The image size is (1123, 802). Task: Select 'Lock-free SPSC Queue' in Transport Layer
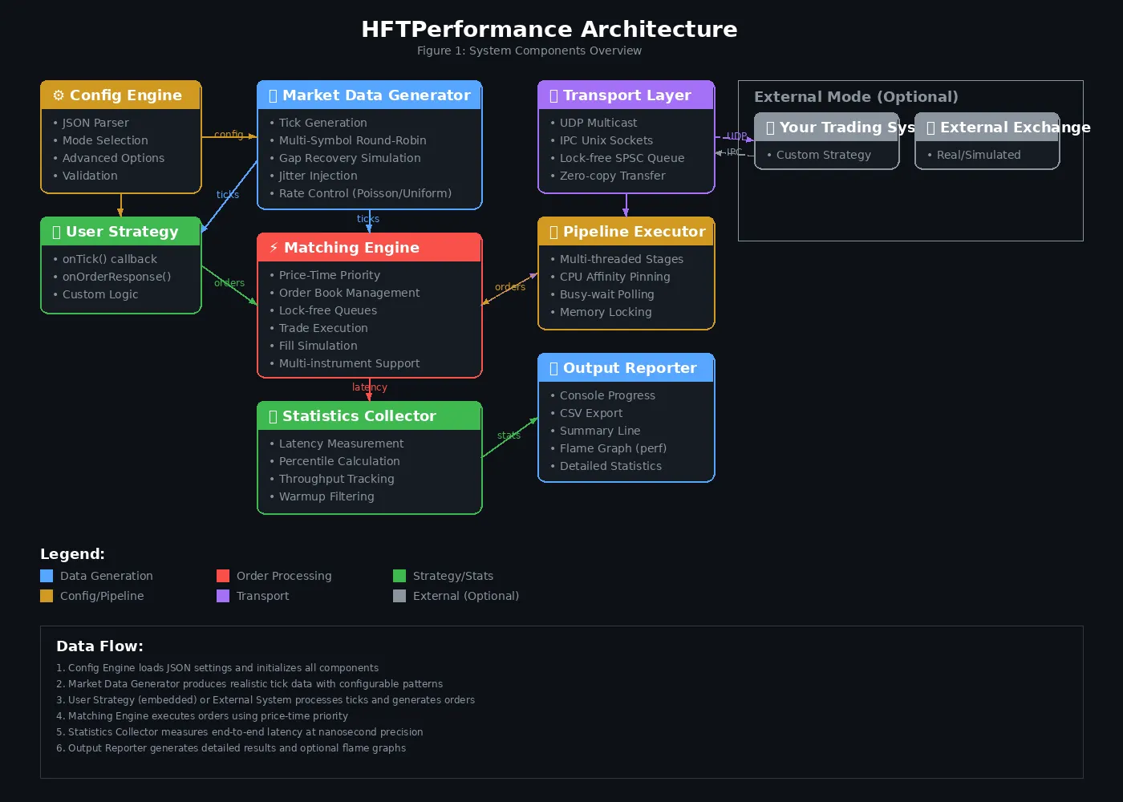pyautogui.click(x=622, y=158)
